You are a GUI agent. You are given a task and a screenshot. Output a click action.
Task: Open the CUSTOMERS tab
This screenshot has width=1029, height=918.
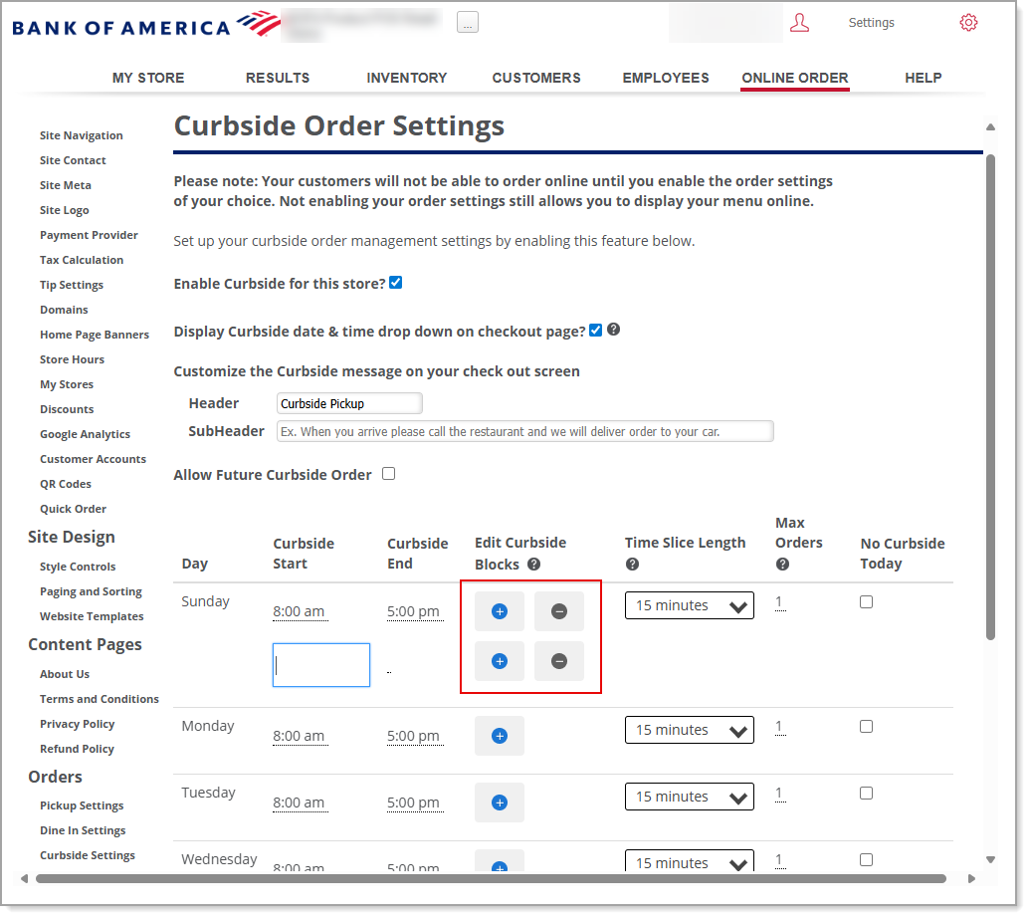[536, 78]
